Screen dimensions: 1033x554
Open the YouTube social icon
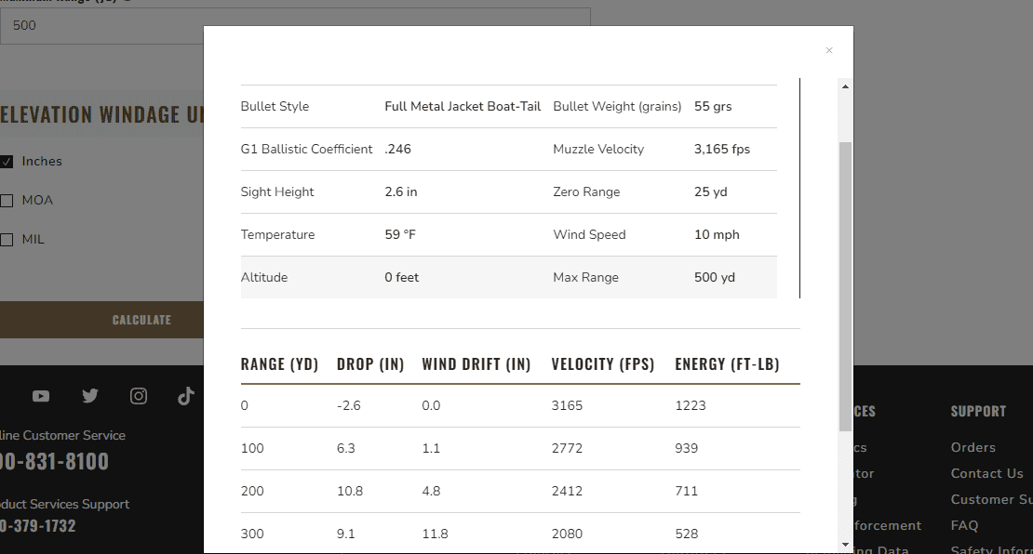click(41, 396)
